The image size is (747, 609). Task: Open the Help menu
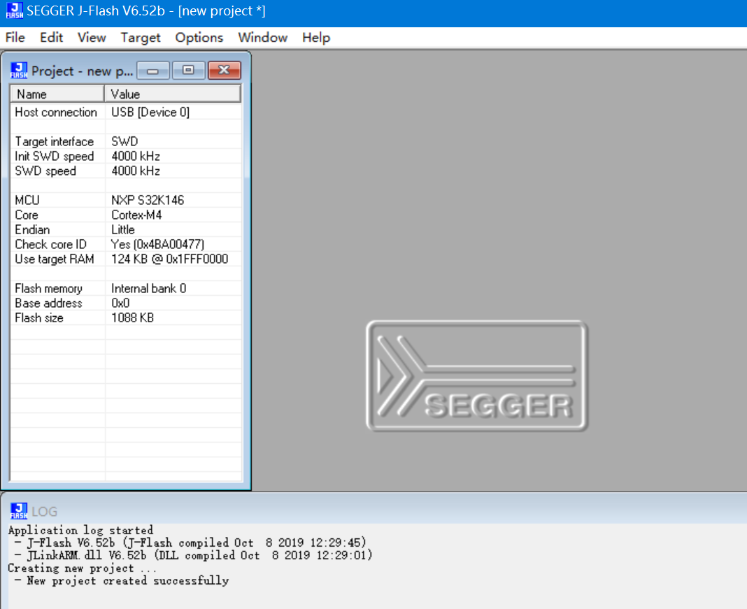coord(315,38)
